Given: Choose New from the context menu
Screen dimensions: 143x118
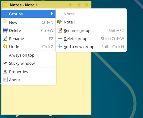Looking at the screenshot, I should [x=28, y=22].
